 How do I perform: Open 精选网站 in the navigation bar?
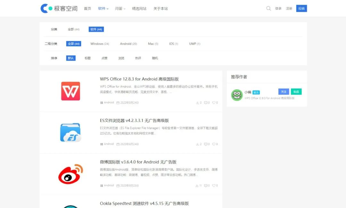[139, 9]
